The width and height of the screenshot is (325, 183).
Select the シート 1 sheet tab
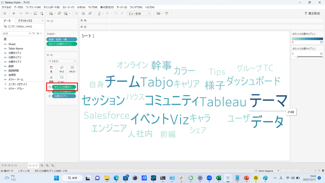(x=32, y=165)
